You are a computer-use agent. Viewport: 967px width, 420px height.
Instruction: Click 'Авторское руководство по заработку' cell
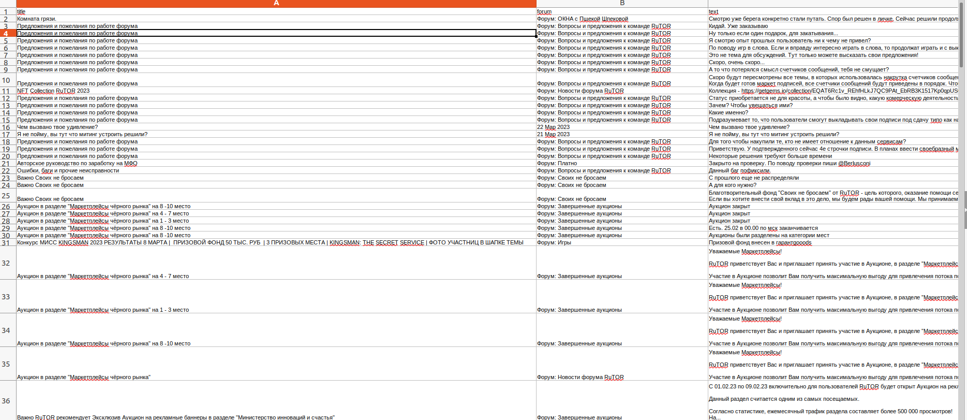77,164
